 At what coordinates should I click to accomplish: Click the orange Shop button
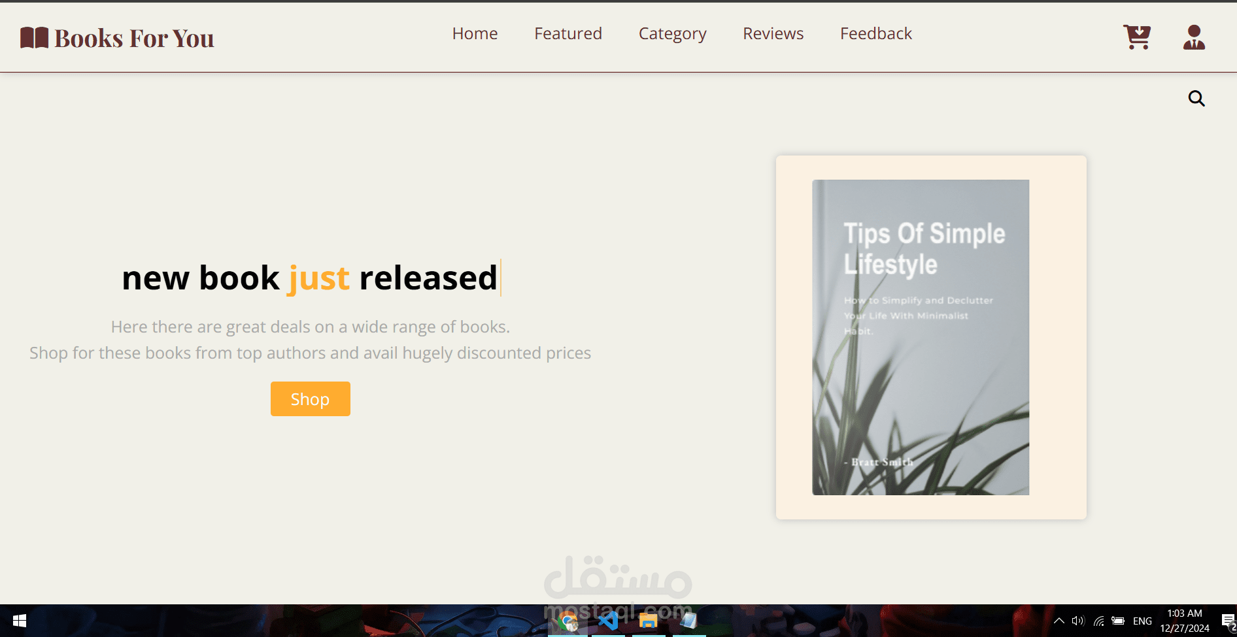click(311, 399)
